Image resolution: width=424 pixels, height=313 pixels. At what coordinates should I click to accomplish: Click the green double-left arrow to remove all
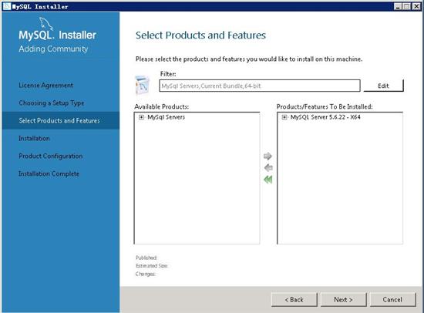click(x=268, y=180)
